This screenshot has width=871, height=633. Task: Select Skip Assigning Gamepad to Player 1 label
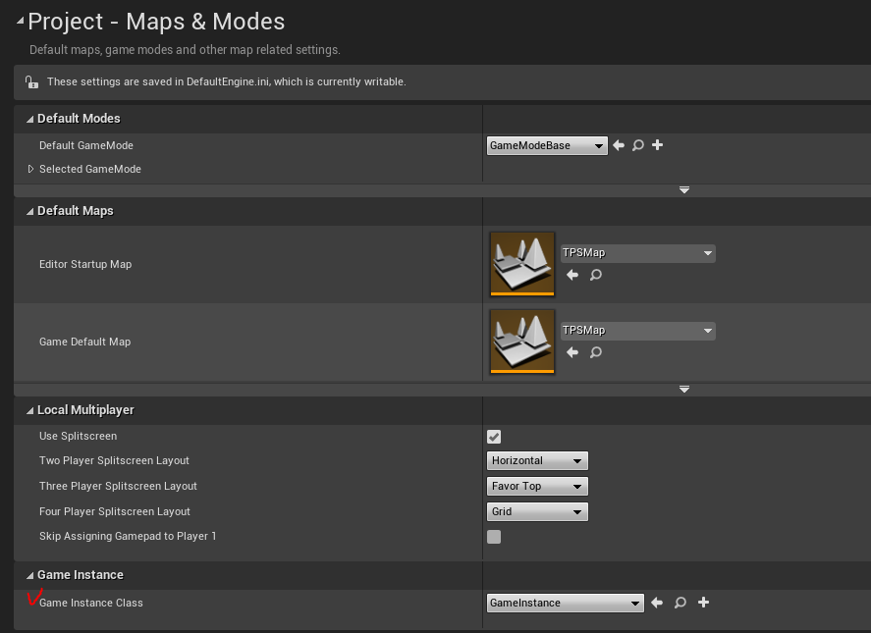click(x=128, y=536)
